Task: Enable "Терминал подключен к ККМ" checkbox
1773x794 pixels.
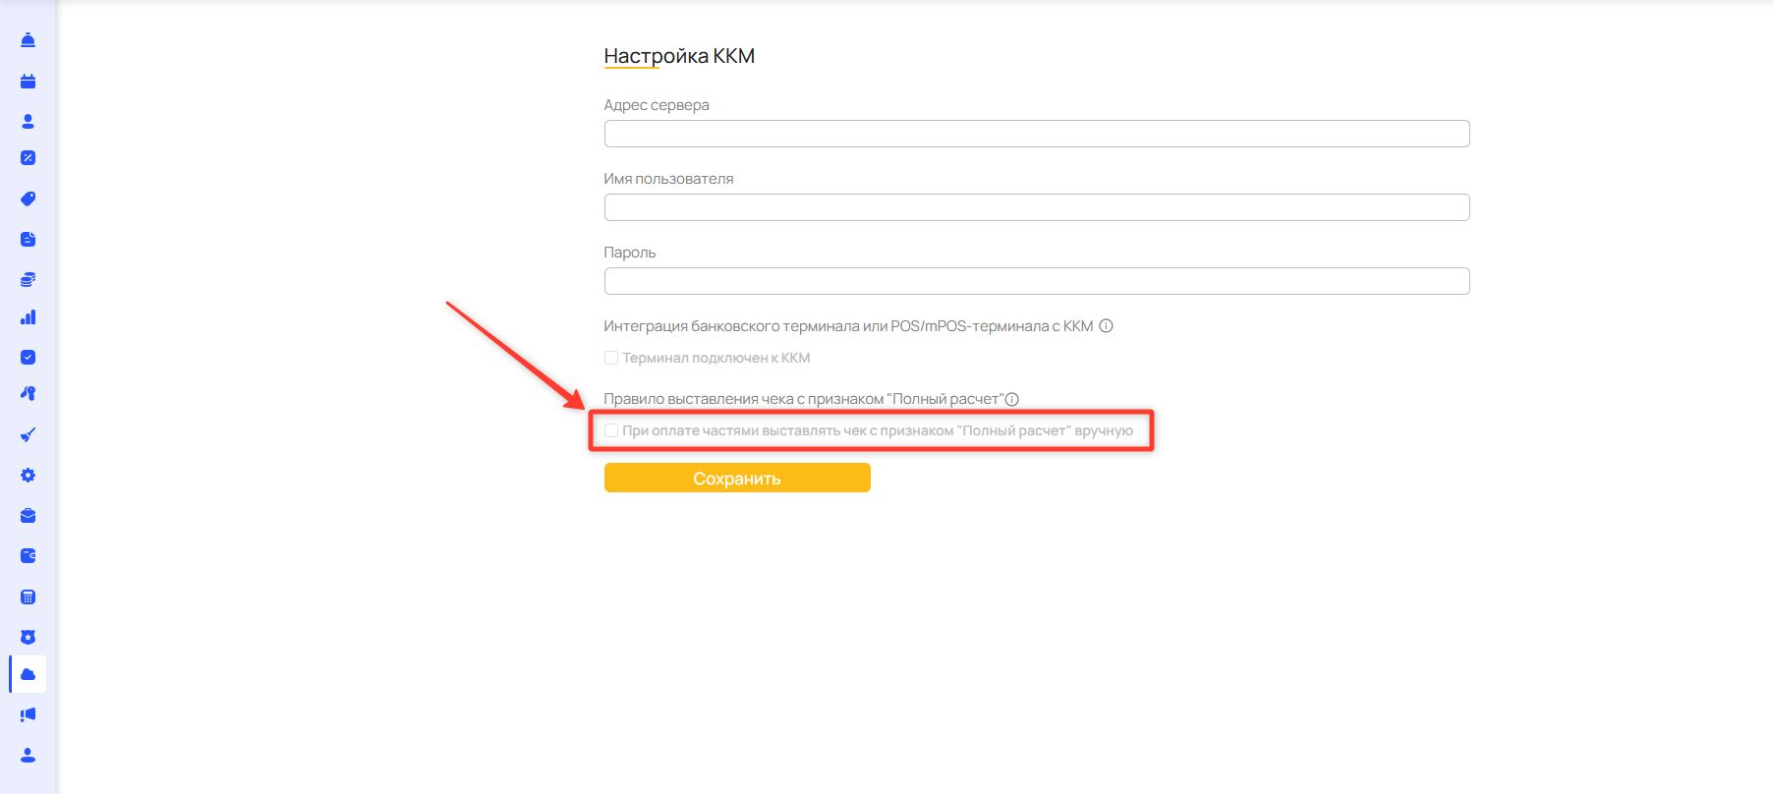Action: point(611,358)
